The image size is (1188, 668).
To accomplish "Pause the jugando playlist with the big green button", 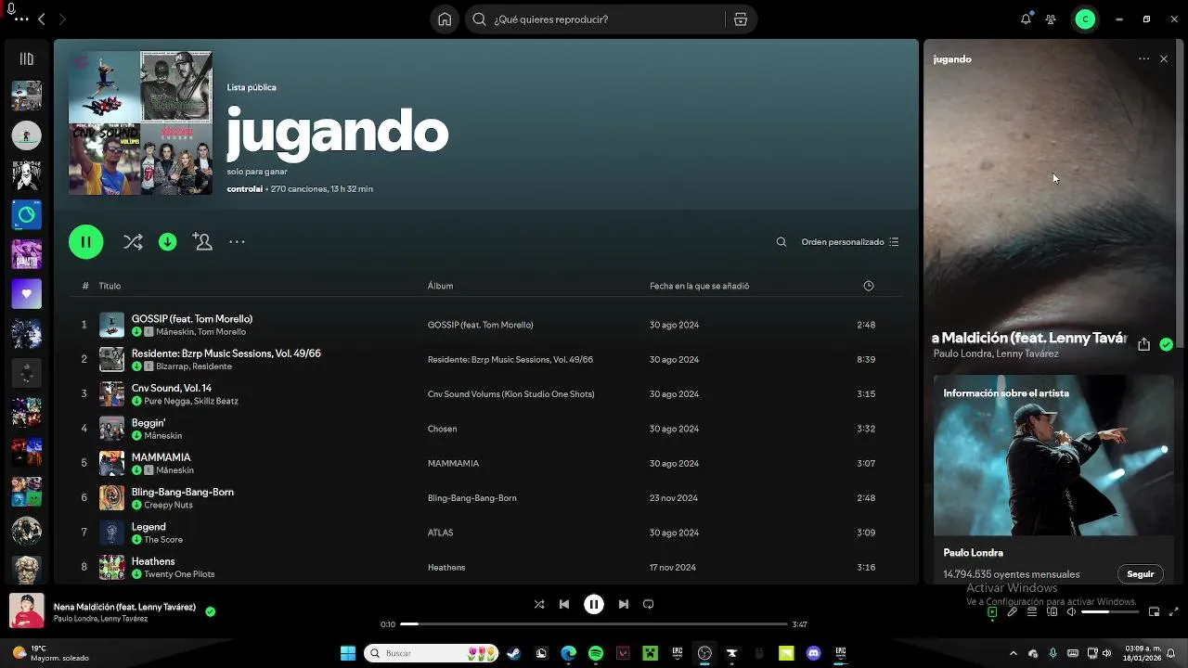I will point(85,242).
